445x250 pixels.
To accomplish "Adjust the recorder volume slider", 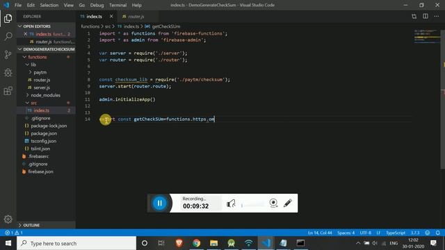I will 252,205.
